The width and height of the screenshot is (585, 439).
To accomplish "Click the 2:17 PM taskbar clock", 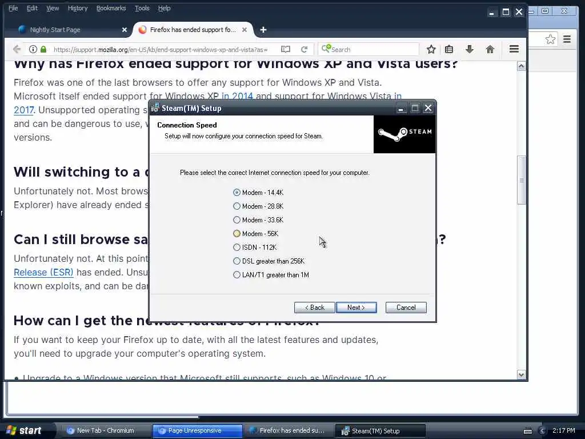I will [564, 430].
